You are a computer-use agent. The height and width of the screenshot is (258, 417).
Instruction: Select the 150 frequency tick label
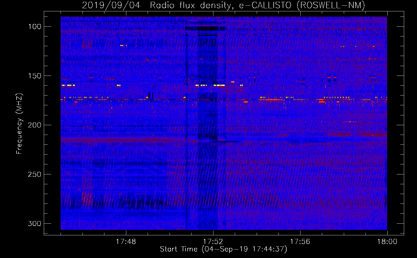tap(35, 76)
